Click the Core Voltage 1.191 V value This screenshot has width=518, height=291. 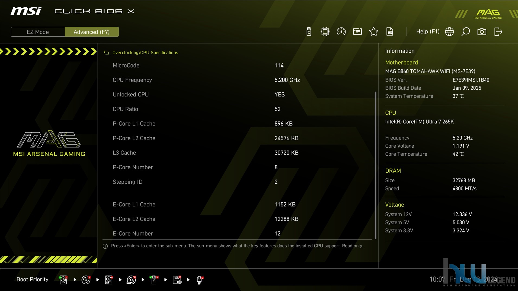click(461, 146)
